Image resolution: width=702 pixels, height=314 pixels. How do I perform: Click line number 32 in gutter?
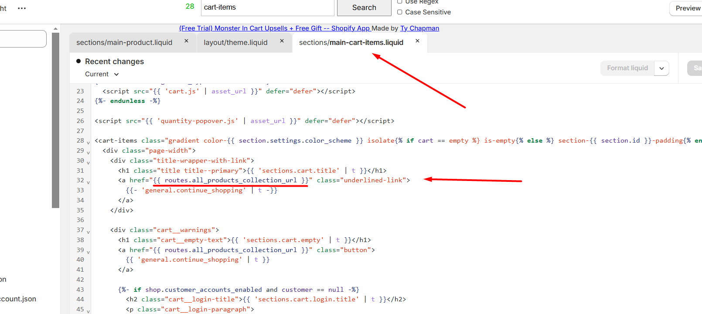click(80, 180)
